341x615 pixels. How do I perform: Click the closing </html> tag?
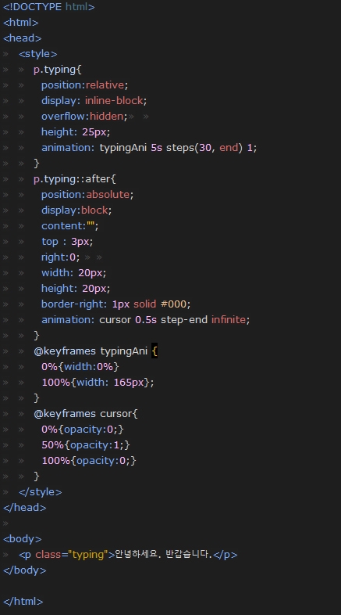[23, 602]
